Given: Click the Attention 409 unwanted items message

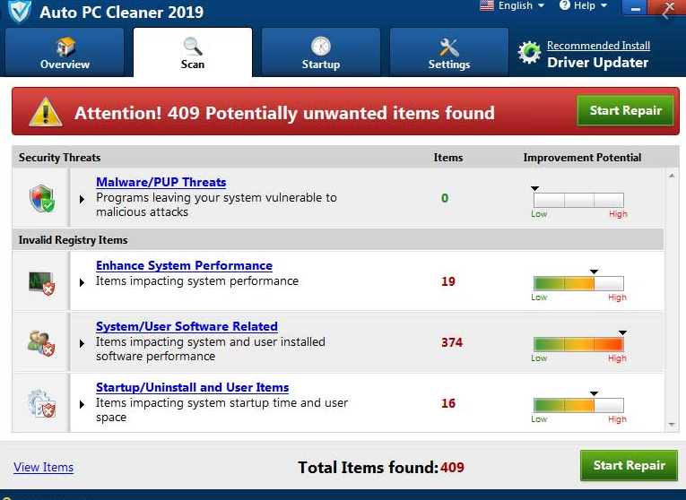Looking at the screenshot, I should point(284,113).
